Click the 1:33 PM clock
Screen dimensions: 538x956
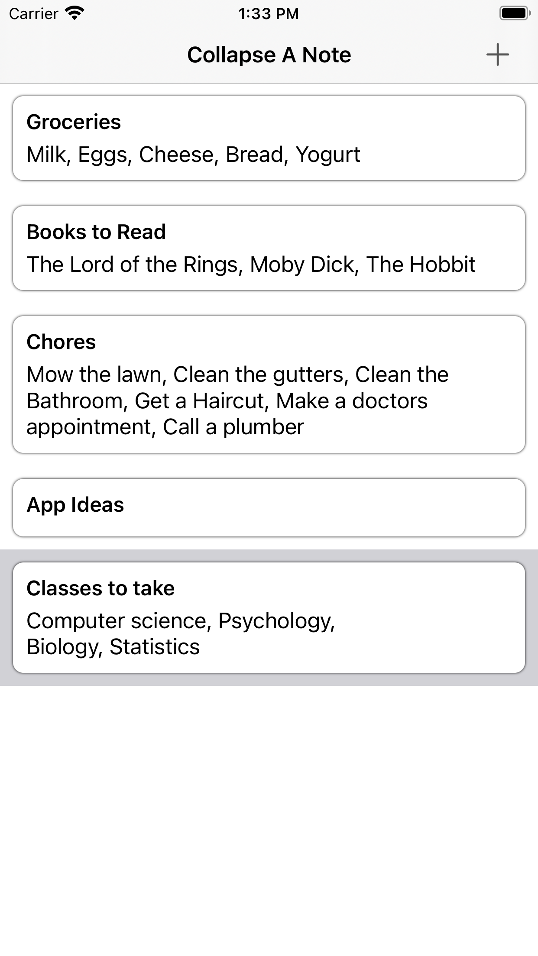[269, 14]
